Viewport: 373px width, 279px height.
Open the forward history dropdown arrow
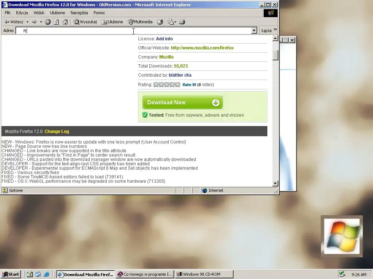tap(41, 22)
